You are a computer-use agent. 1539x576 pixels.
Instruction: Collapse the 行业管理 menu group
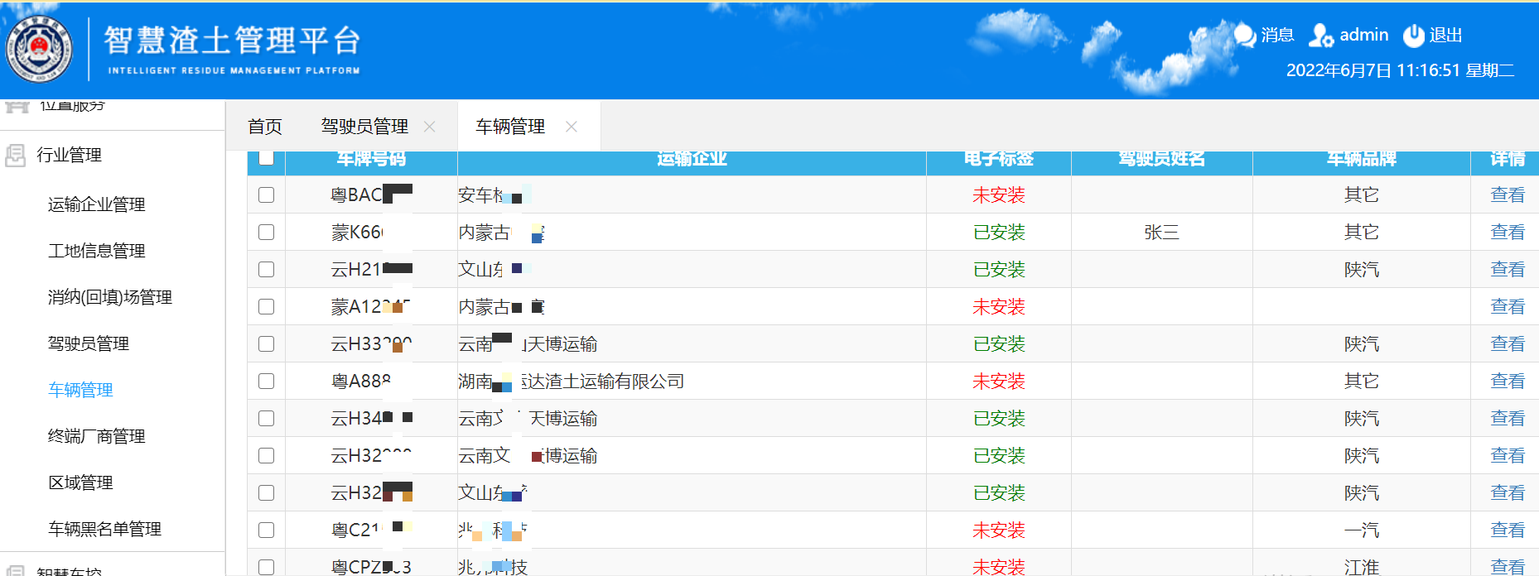tap(70, 156)
